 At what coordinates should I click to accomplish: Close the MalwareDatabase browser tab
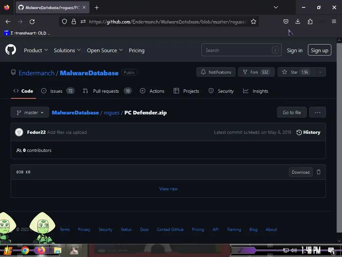tap(84, 7)
